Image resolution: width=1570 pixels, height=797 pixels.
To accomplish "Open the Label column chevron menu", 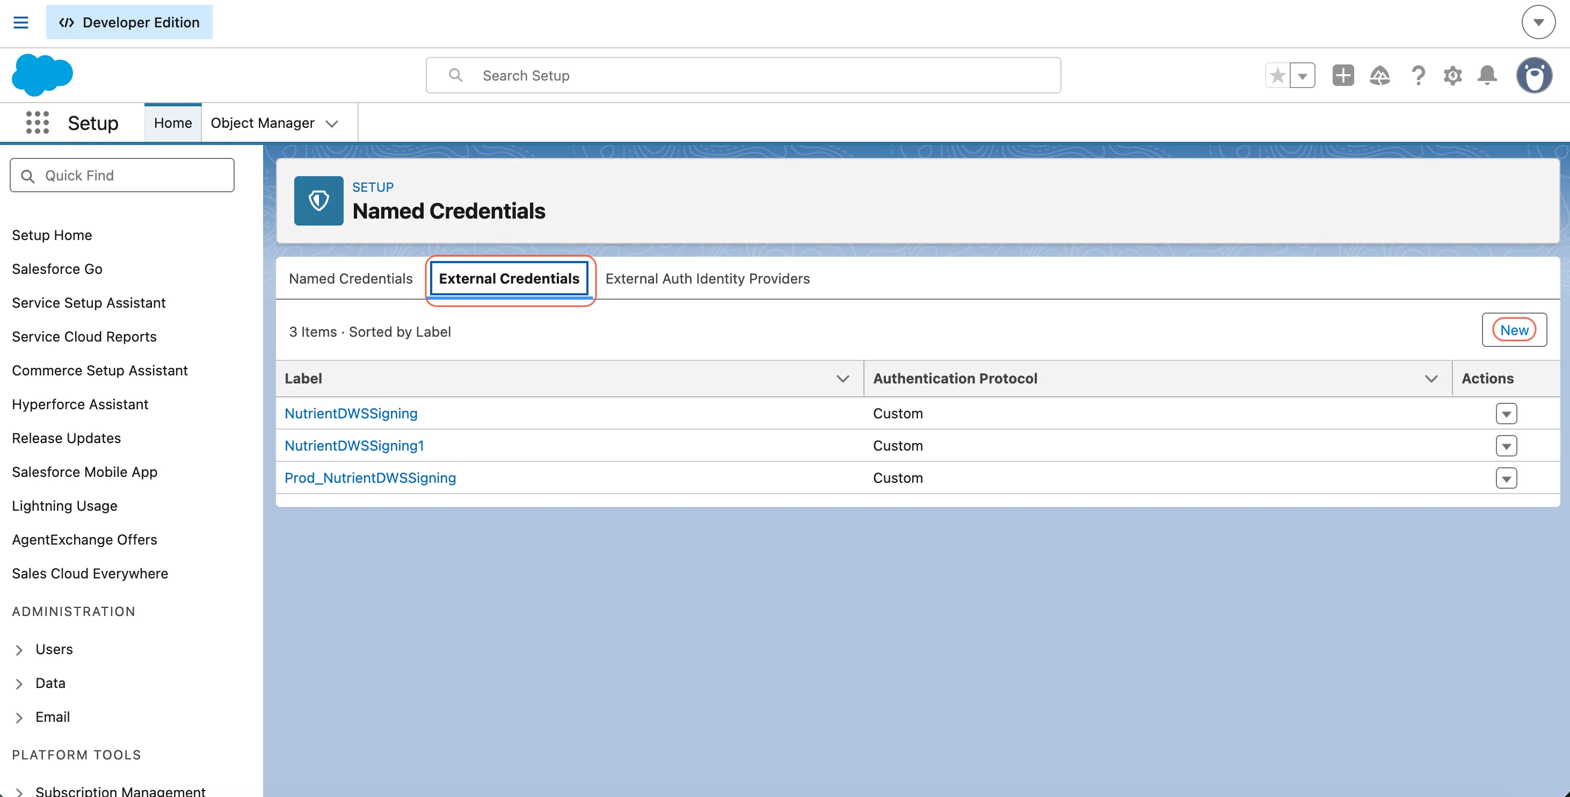I will [x=842, y=379].
